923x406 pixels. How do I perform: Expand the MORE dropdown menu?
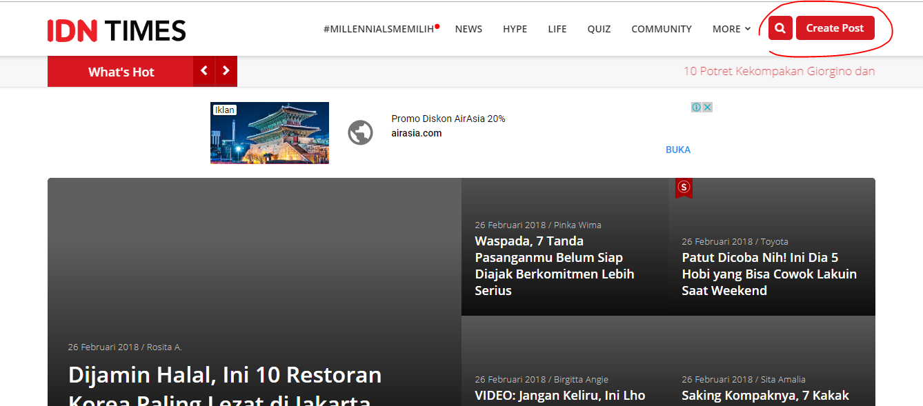[731, 29]
